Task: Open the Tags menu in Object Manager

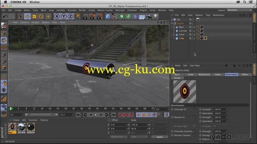Action: coord(208,15)
